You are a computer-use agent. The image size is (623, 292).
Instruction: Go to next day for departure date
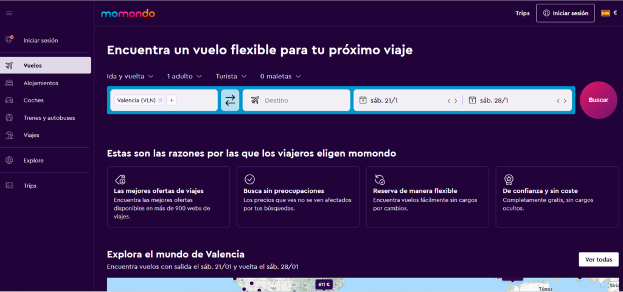[456, 101]
